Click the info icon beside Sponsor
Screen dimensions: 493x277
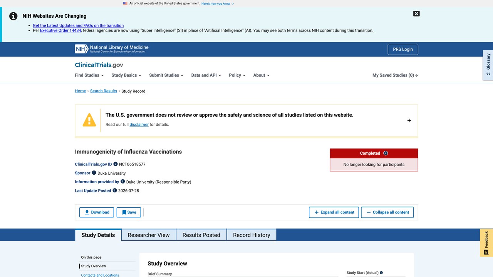(94, 173)
